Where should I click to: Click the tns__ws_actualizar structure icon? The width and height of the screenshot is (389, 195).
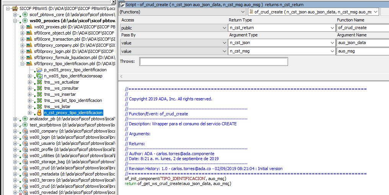coord(39,82)
